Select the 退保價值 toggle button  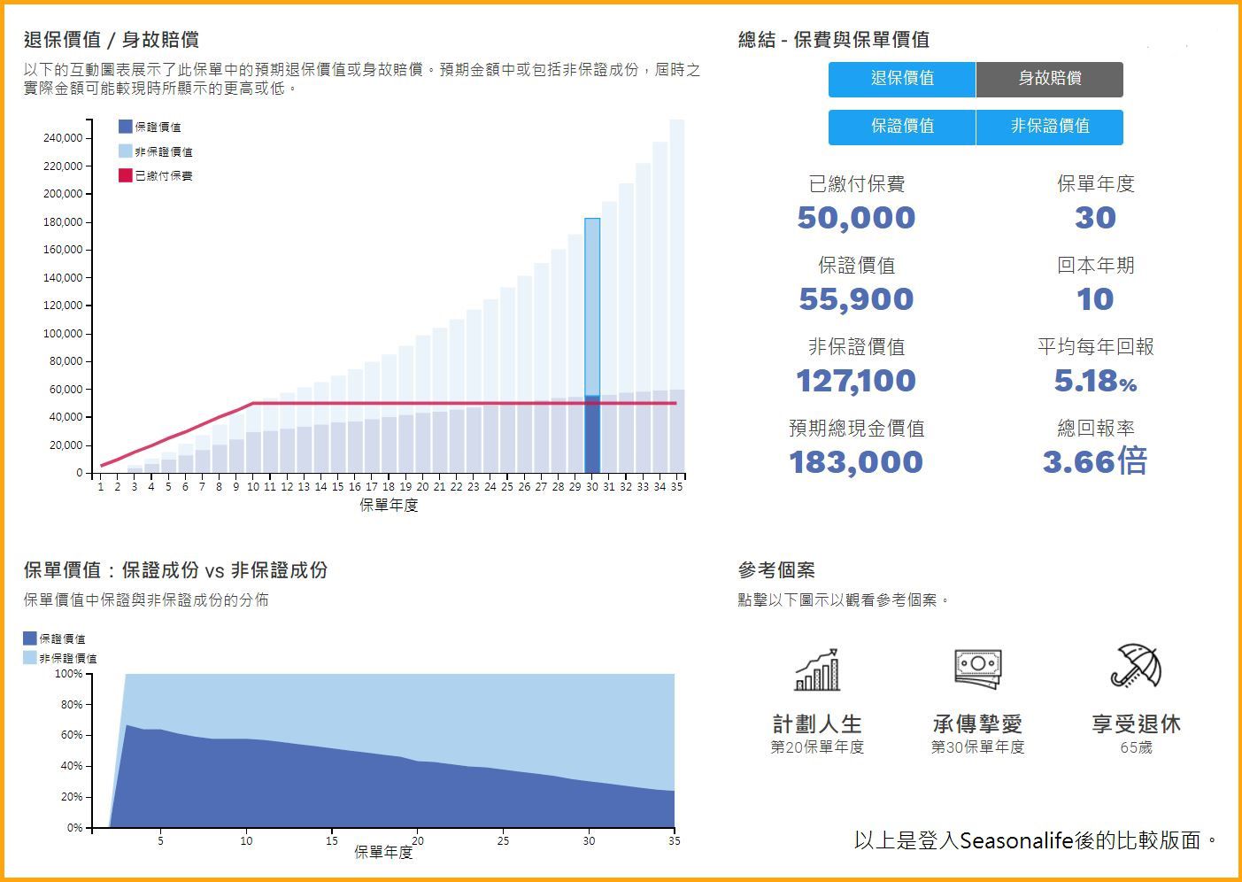[x=902, y=79]
